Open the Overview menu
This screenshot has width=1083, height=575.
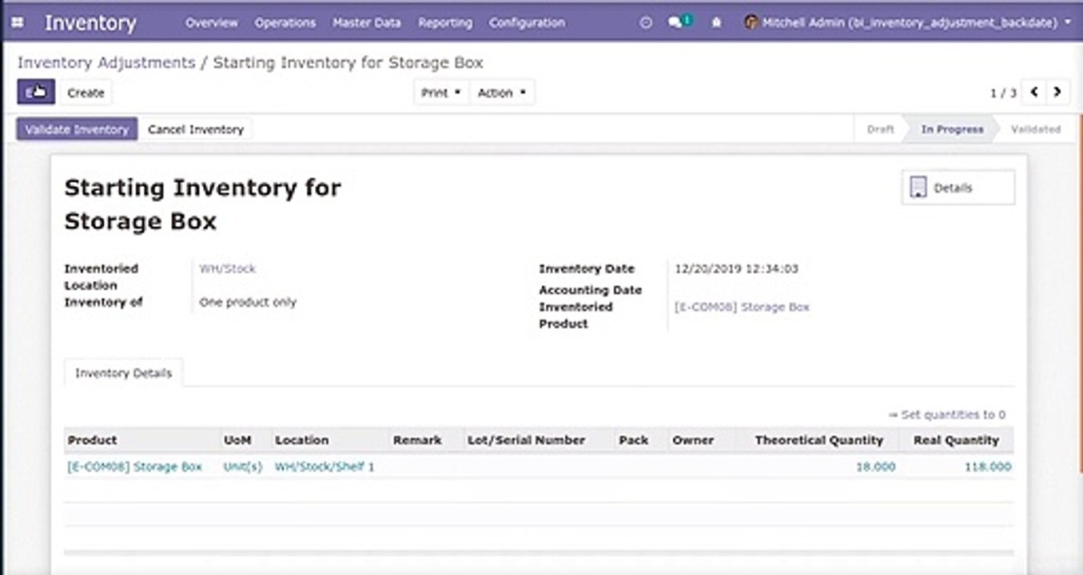click(212, 23)
